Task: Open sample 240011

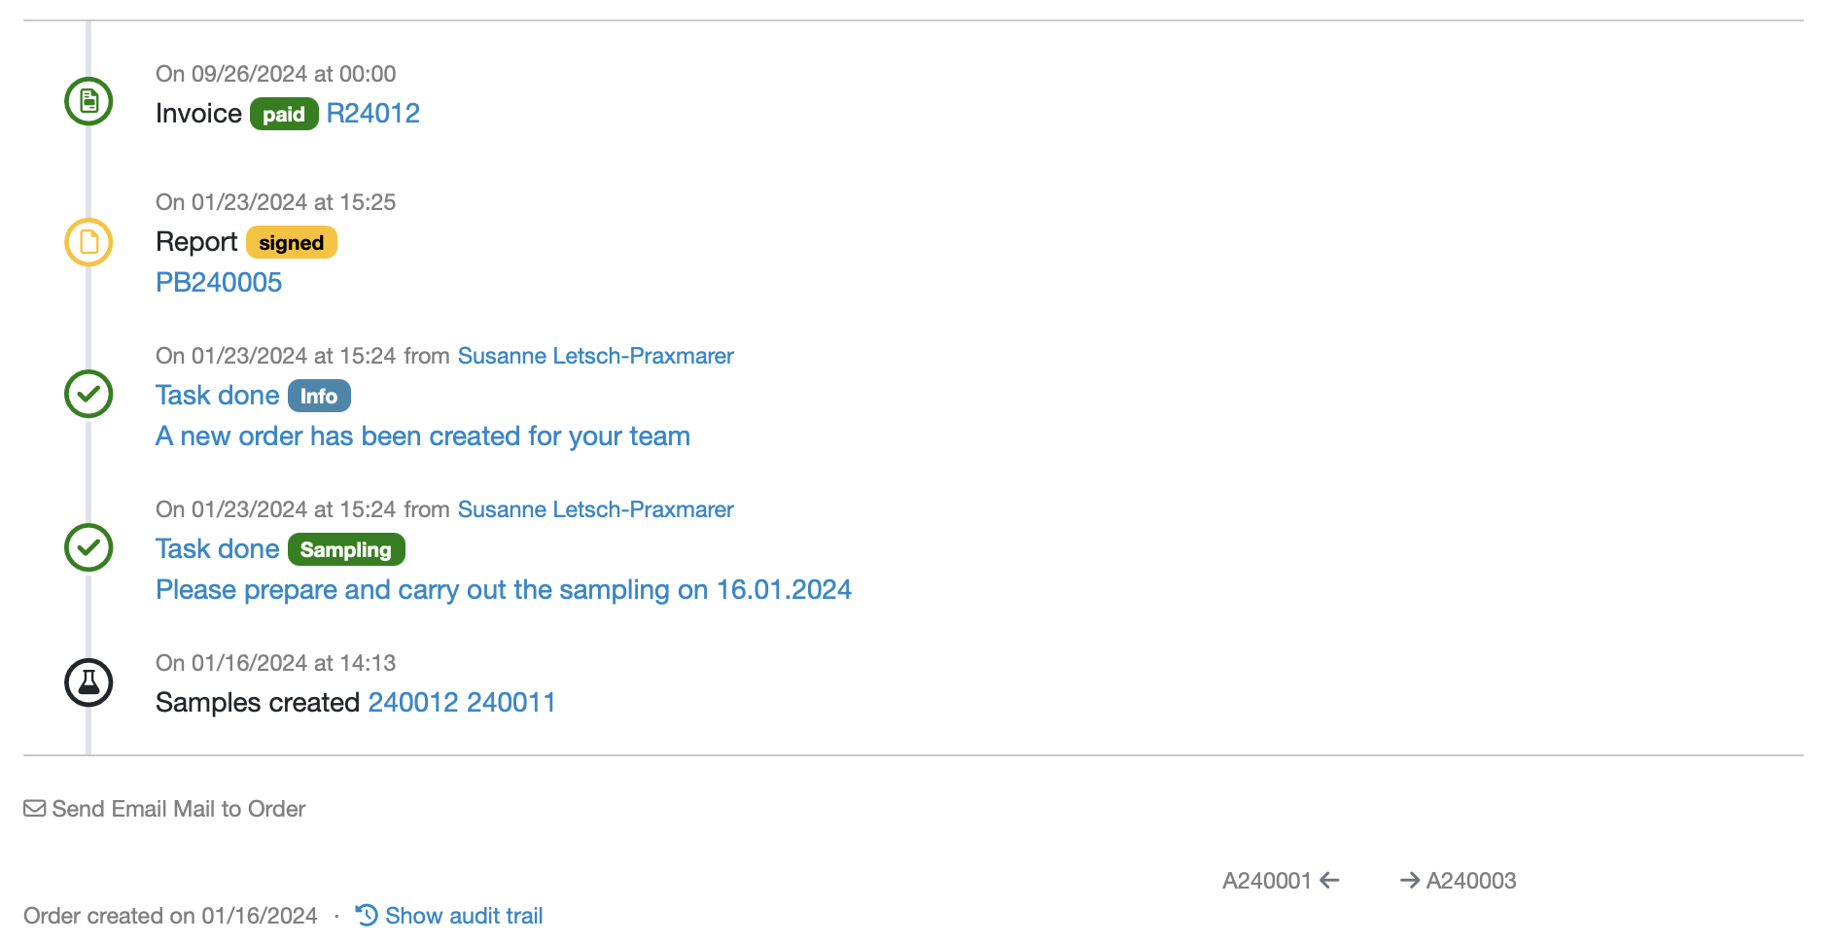Action: click(511, 703)
